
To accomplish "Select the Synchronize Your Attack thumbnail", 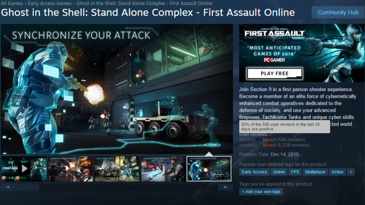I will [209, 169].
